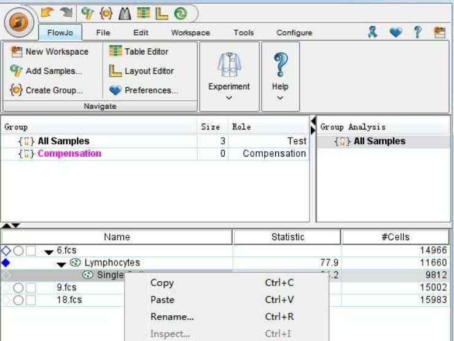Click the workspace icon at far top right
This screenshot has height=341, width=454.
pos(439,32)
